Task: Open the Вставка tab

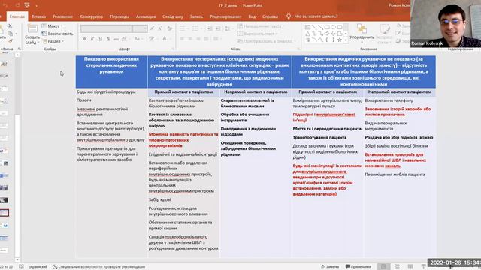Action: [x=38, y=16]
